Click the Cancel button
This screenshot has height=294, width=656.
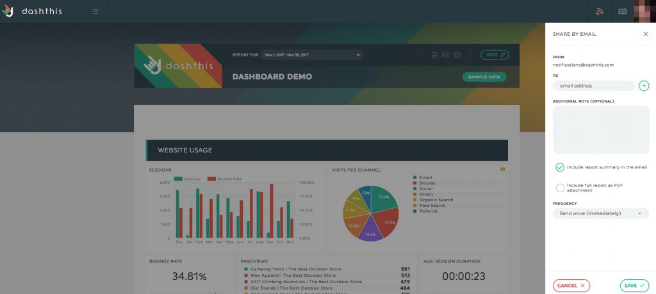(571, 285)
